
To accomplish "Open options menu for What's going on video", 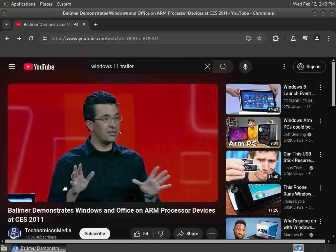I will click(320, 221).
